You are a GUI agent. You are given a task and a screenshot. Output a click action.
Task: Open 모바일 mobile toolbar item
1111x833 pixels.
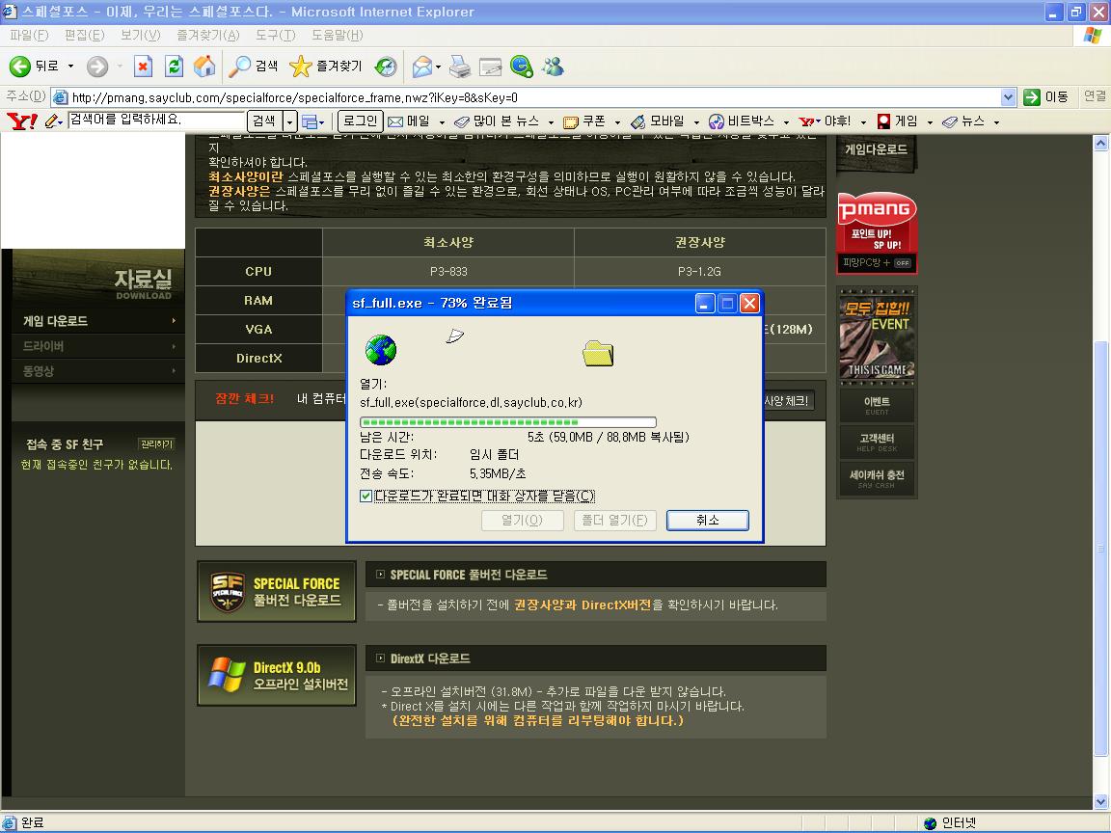click(658, 121)
